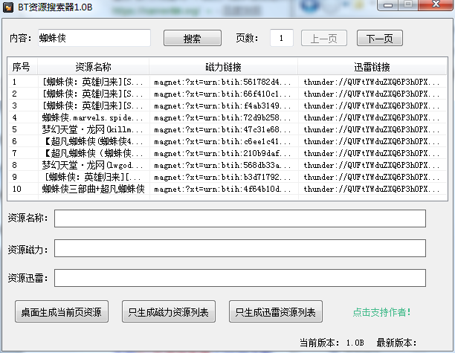Select row 6 【超凡蜘蛛侠 resource name
The height and width of the screenshot is (353, 455).
click(93, 141)
